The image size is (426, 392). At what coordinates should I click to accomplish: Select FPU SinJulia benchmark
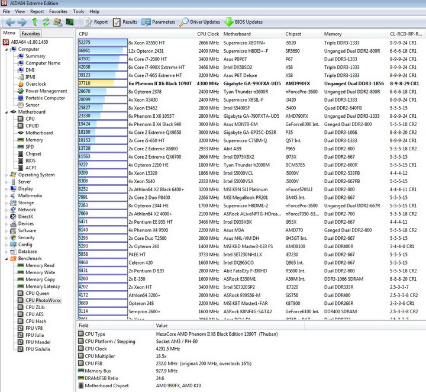(x=38, y=349)
